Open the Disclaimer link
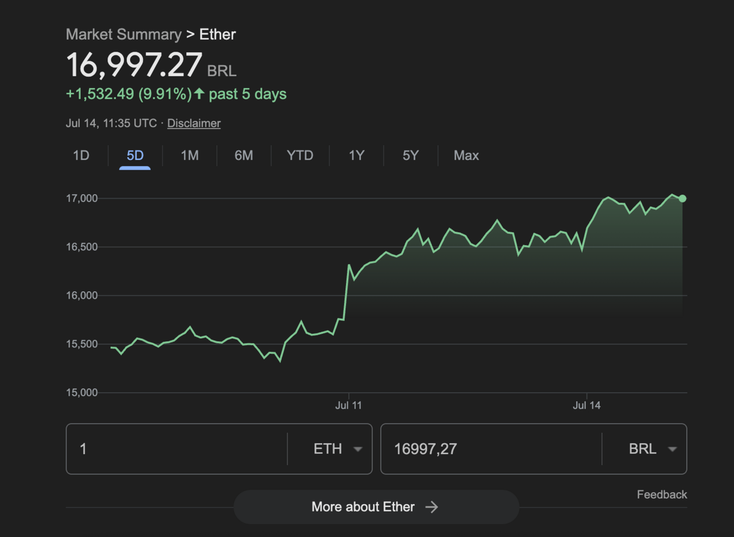The height and width of the screenshot is (537, 734). pos(194,123)
